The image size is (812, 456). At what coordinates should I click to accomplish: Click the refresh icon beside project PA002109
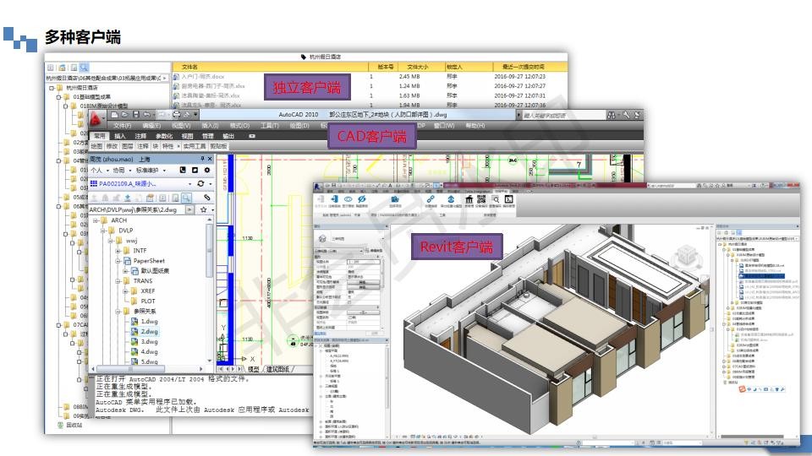click(200, 183)
